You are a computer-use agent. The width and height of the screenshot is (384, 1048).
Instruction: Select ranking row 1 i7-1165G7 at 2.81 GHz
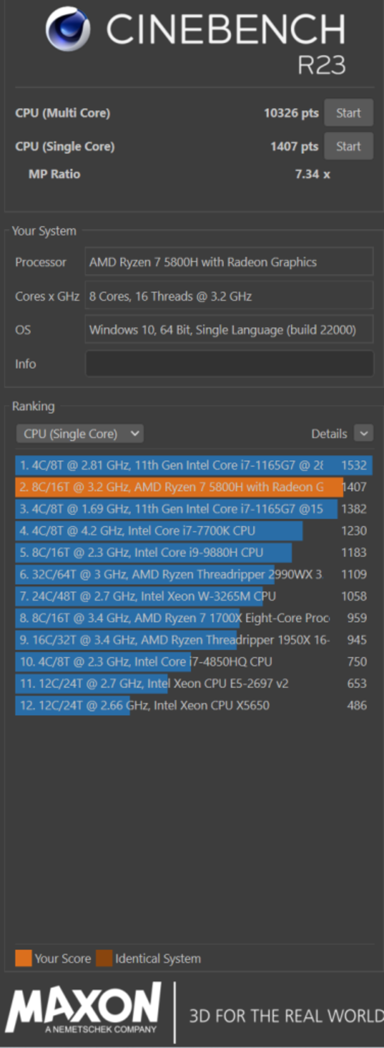(x=193, y=465)
